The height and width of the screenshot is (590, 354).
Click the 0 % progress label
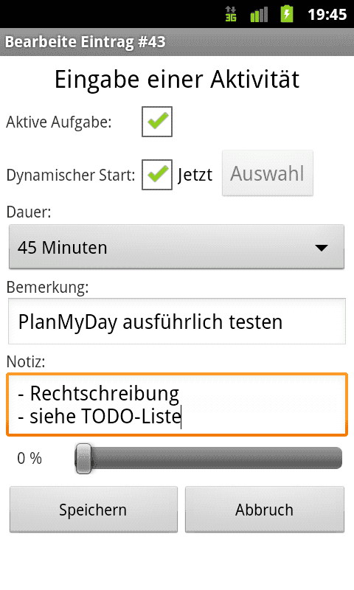click(29, 458)
